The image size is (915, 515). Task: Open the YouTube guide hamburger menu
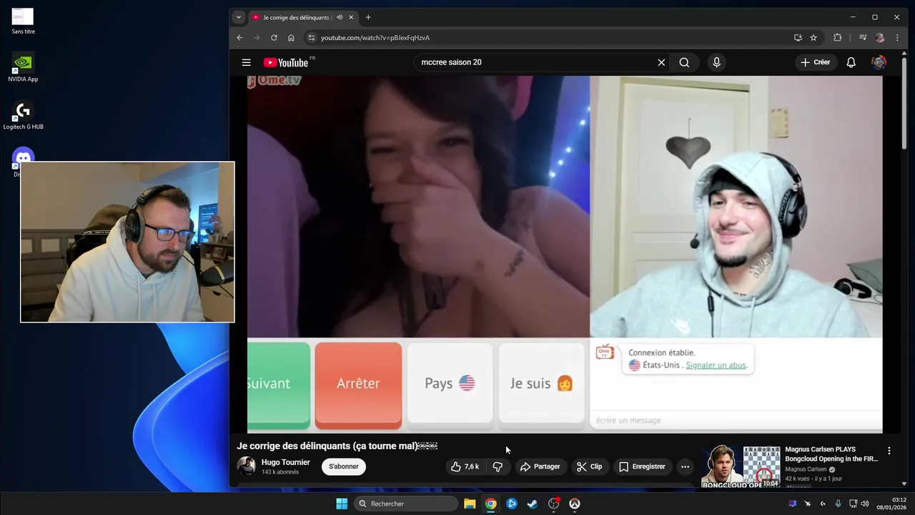point(246,62)
